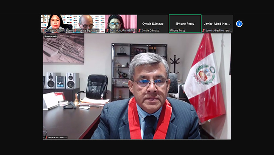Click muted mic icon beside Javier Abad Herrera
The width and height of the screenshot is (274, 155).
click(204, 31)
